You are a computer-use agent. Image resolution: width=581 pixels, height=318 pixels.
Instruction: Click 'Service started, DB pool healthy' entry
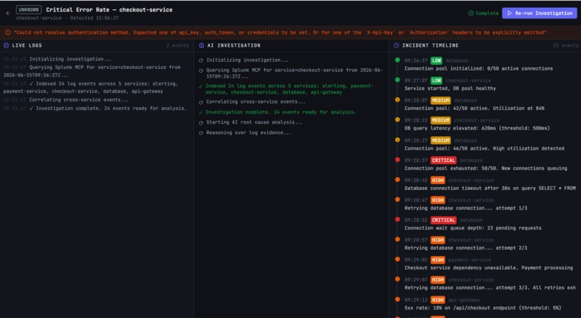(450, 88)
